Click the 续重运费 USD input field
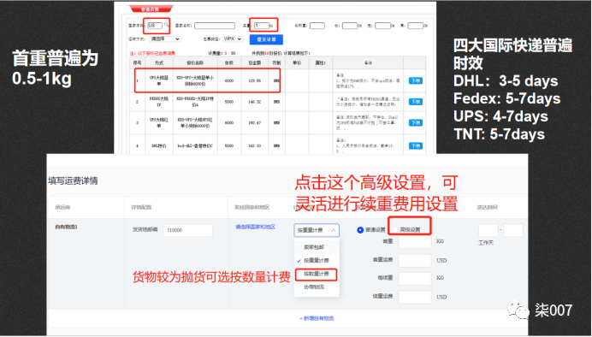Image resolution: width=592 pixels, height=337 pixels. tap(415, 297)
